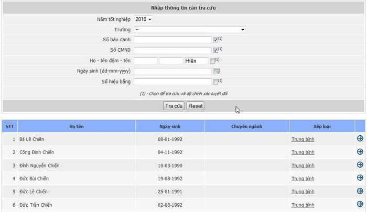This screenshot has height=212, width=367.
Task: Enable exact match for Số hiệu bằng
Action: [215, 82]
